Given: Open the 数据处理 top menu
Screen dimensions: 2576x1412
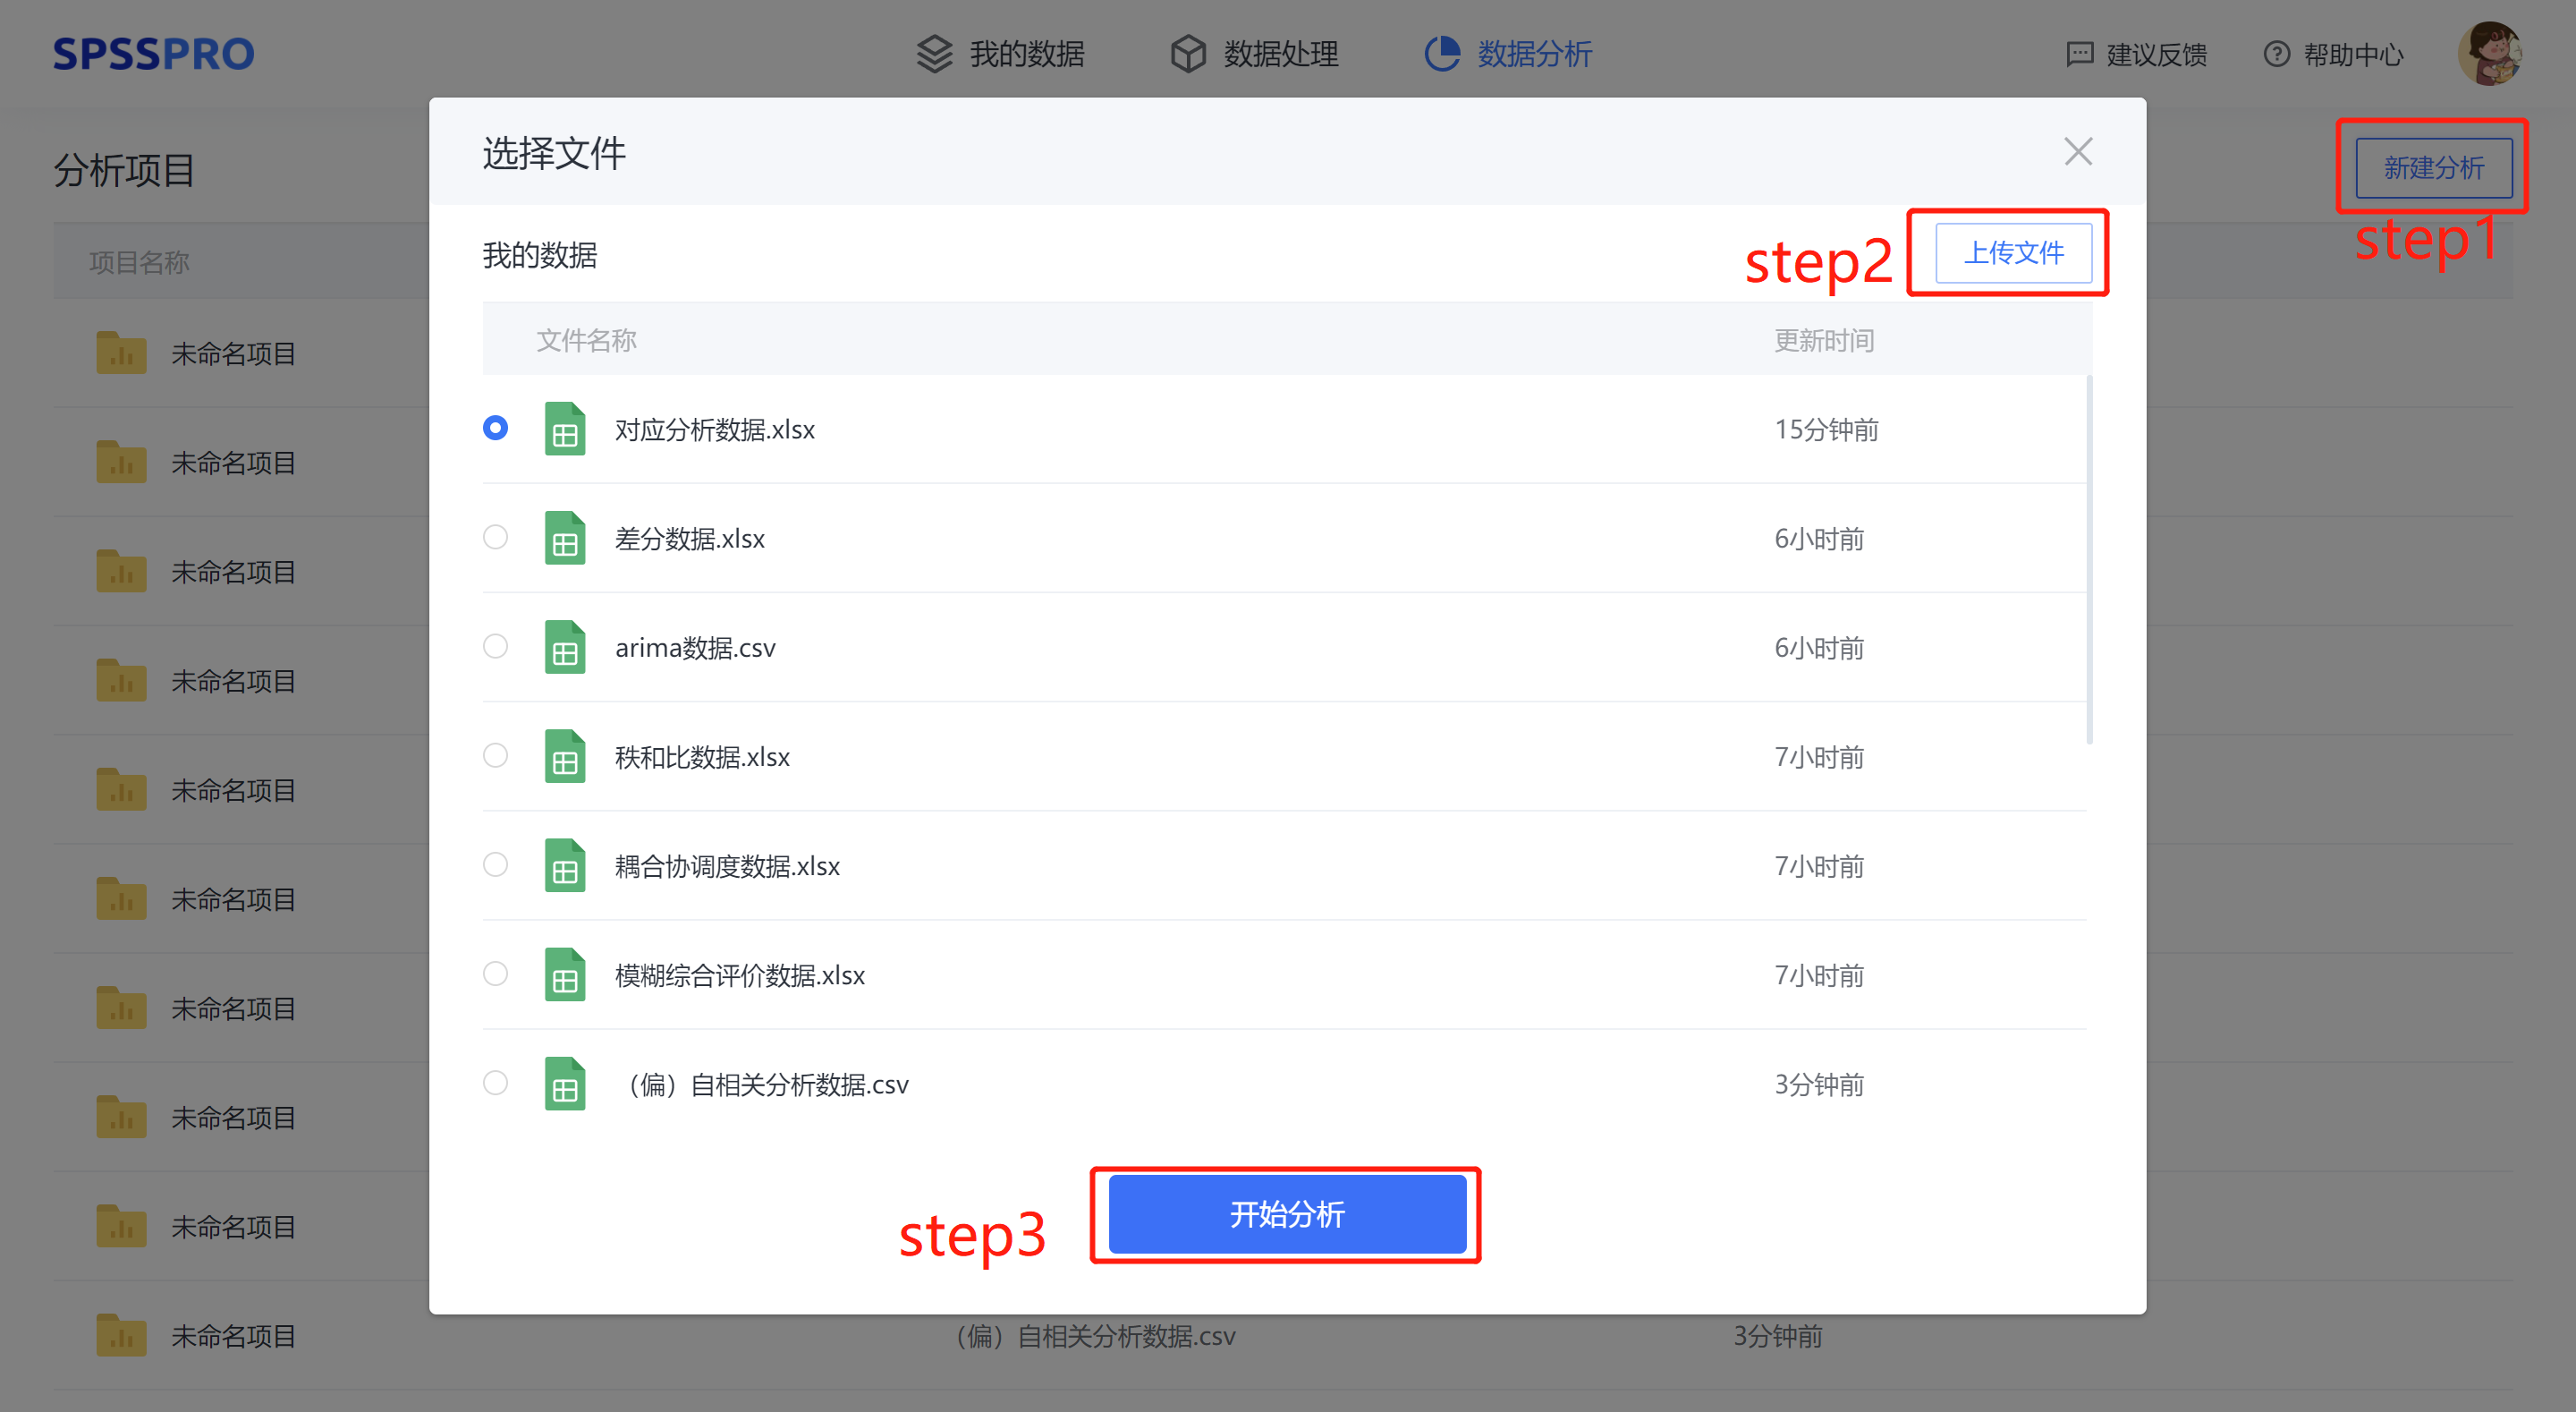Looking at the screenshot, I should pyautogui.click(x=1255, y=54).
